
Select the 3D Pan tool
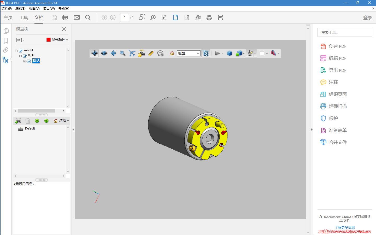click(113, 53)
